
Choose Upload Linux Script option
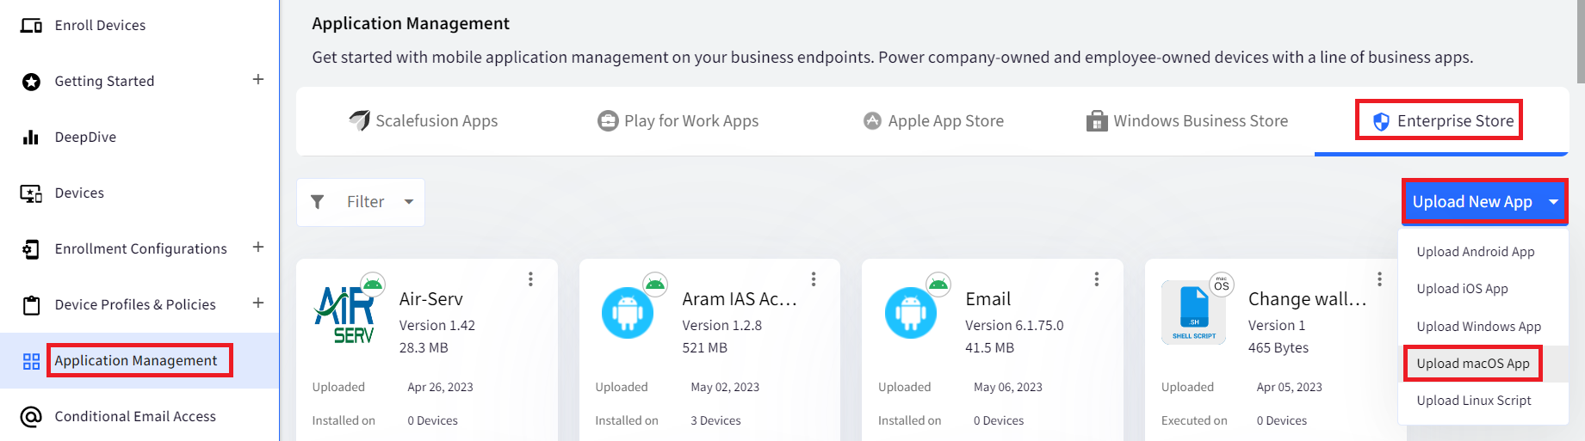click(1474, 401)
